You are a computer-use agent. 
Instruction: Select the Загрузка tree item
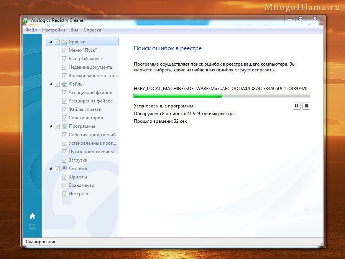point(77,160)
